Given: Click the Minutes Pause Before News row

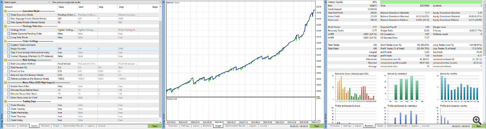Looking at the screenshot, I should [x=81, y=90].
